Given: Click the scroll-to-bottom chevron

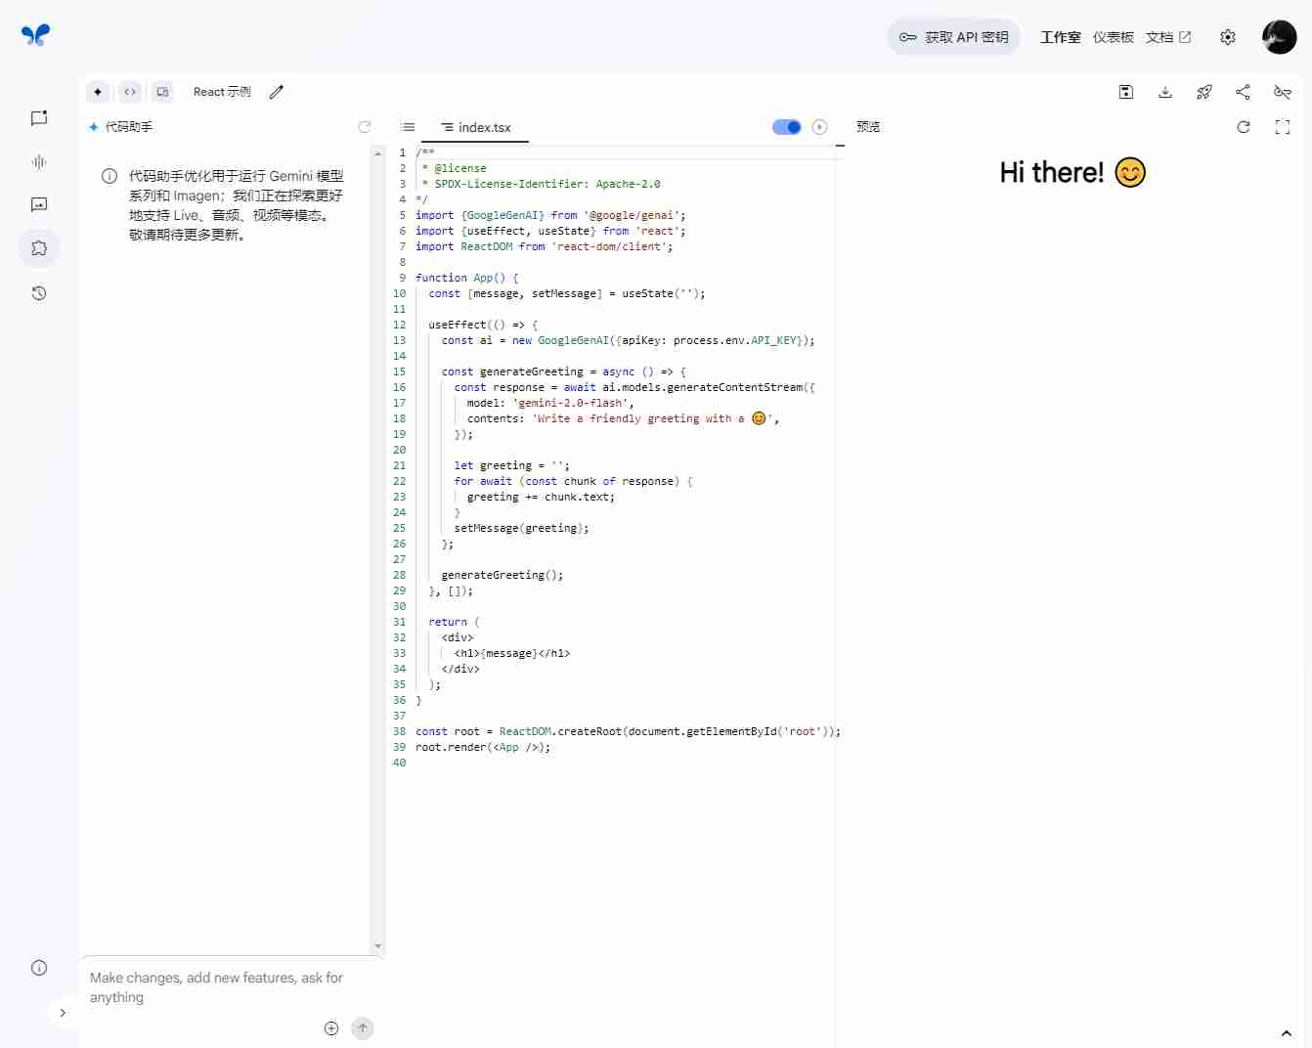Looking at the screenshot, I should tap(1287, 1033).
